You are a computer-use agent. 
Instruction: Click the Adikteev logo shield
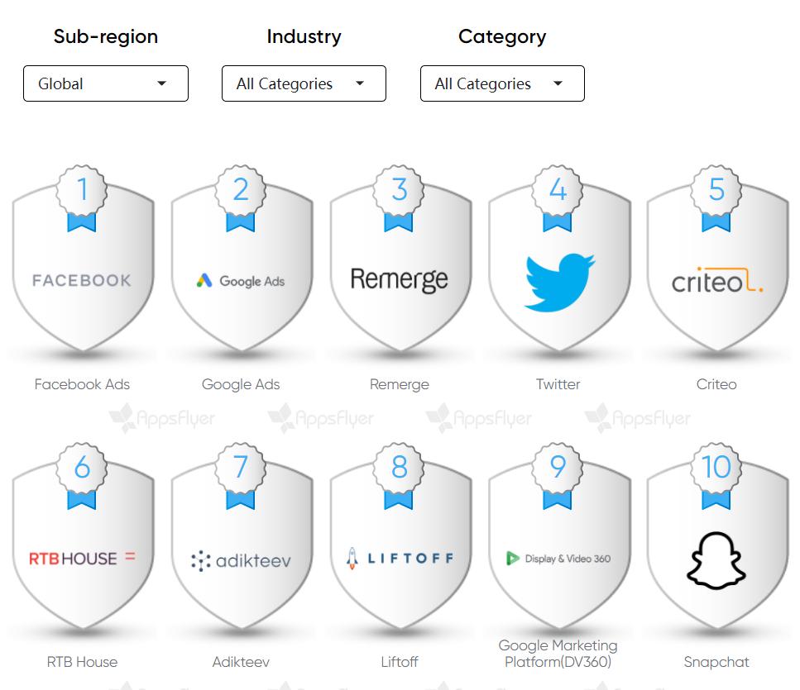[x=241, y=560]
